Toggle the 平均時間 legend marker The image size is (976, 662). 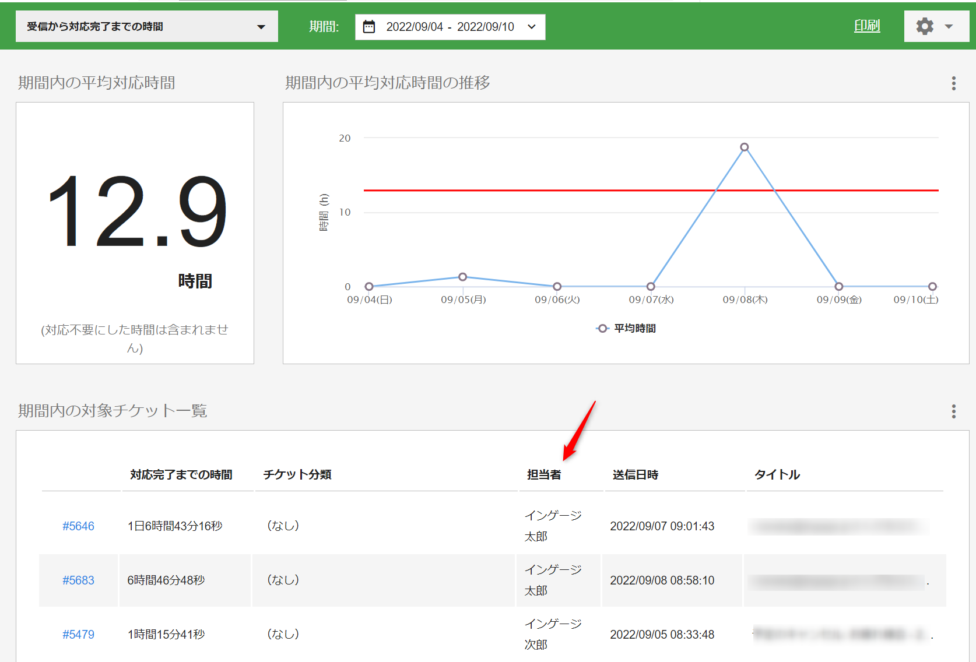[x=603, y=329]
